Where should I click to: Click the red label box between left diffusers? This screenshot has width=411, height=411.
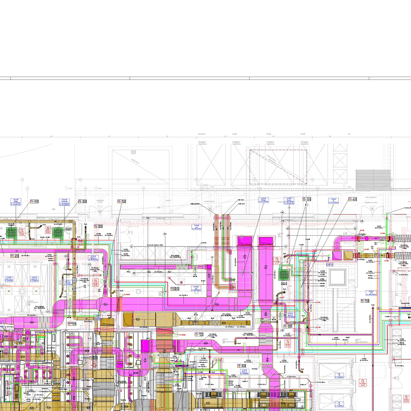[48, 230]
